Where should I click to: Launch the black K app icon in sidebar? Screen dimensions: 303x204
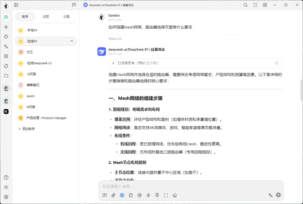[6, 112]
